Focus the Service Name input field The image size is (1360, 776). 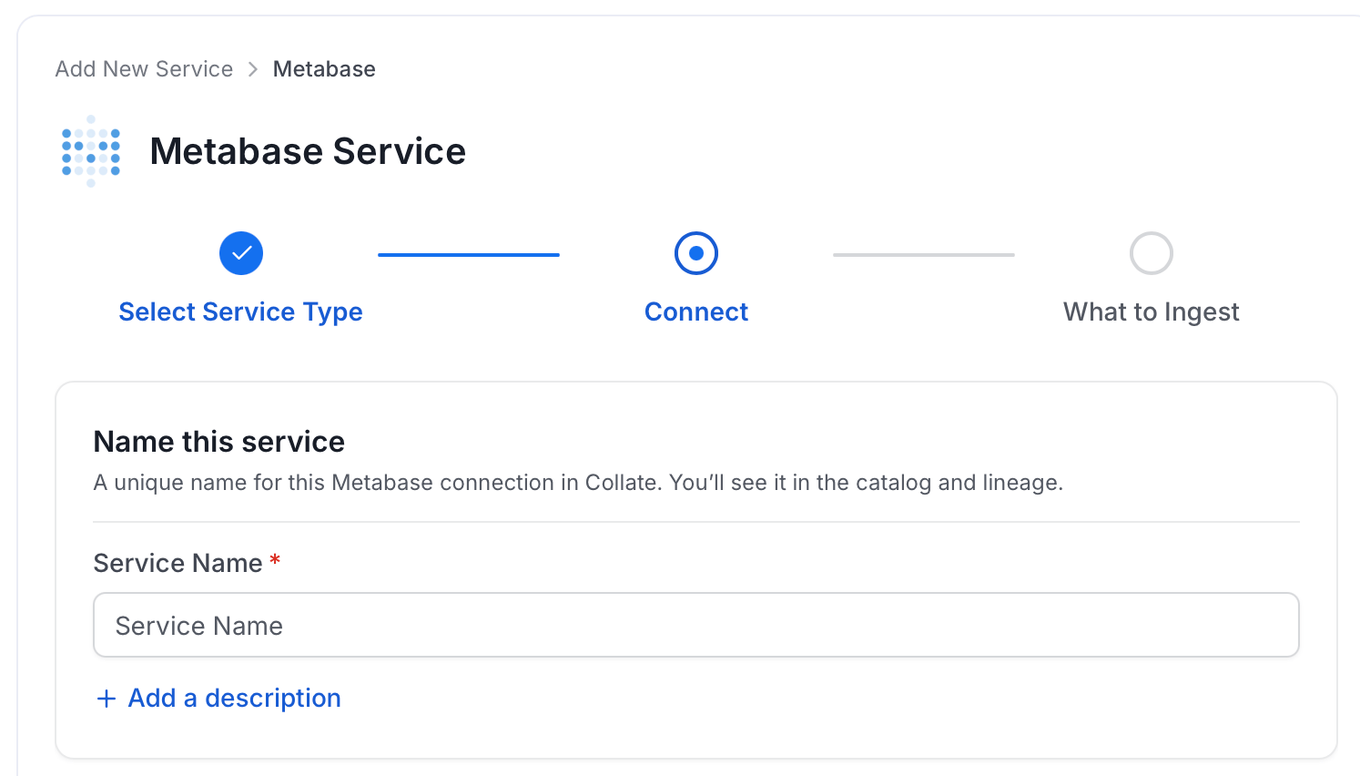click(x=696, y=625)
